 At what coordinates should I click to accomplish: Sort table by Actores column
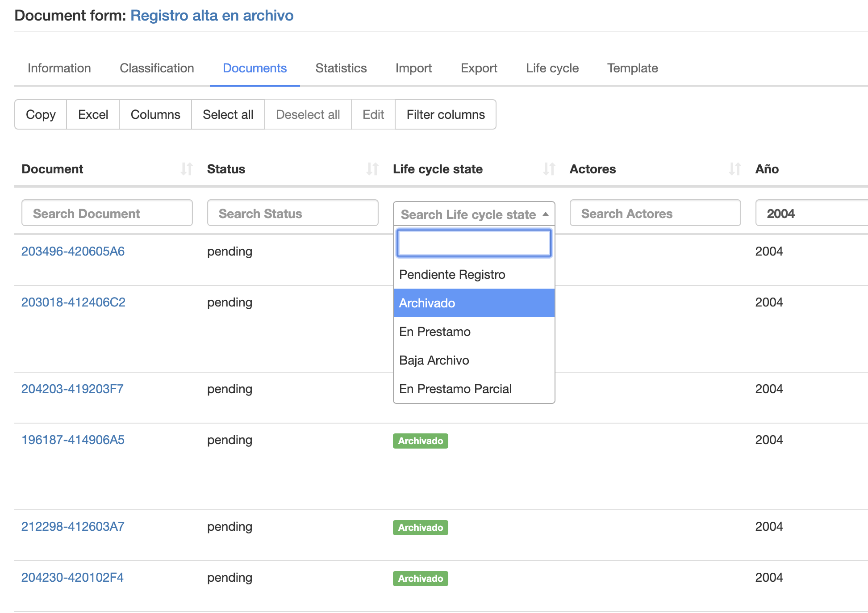(734, 169)
